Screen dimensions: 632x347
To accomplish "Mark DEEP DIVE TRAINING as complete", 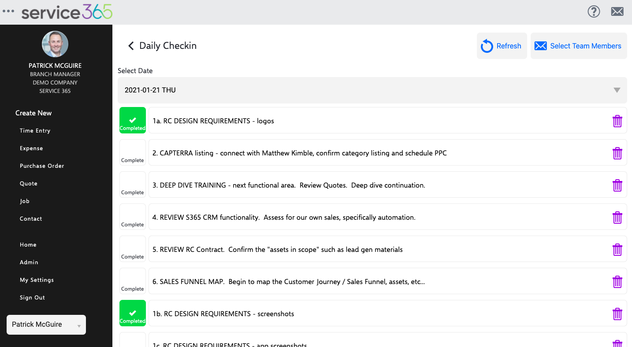I will (x=132, y=185).
